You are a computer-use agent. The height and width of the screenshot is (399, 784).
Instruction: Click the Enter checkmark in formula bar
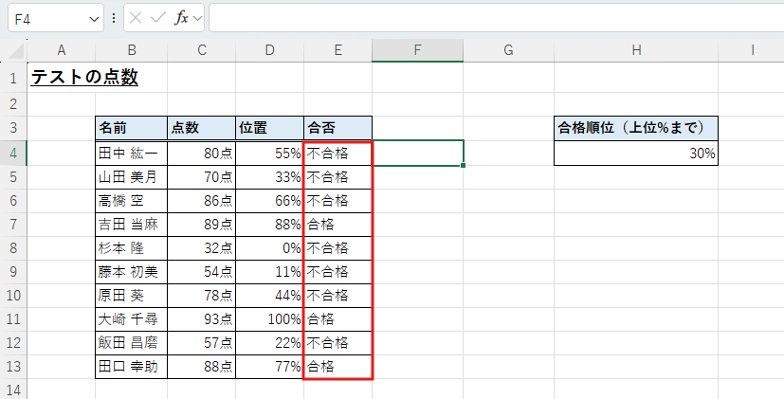point(158,18)
